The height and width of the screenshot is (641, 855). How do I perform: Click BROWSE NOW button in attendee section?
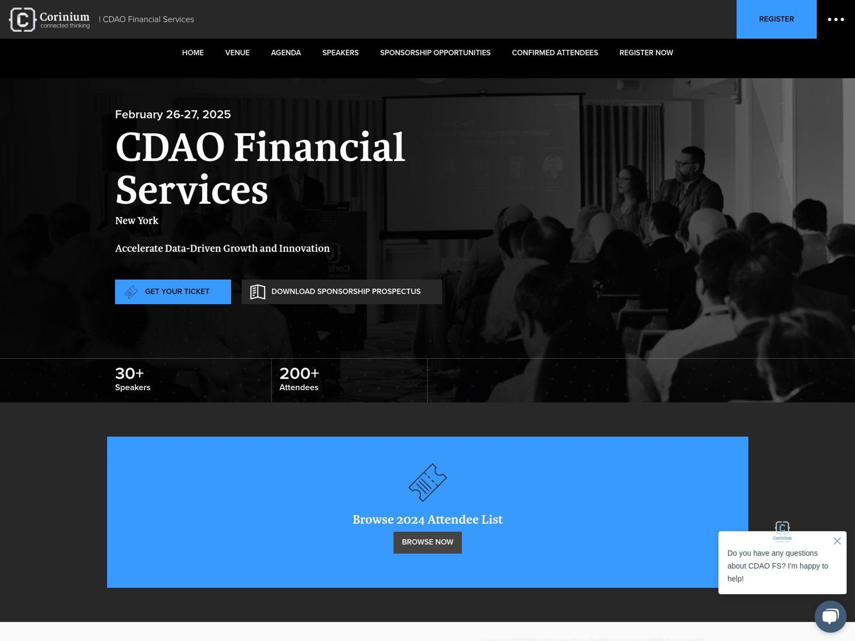pos(427,542)
